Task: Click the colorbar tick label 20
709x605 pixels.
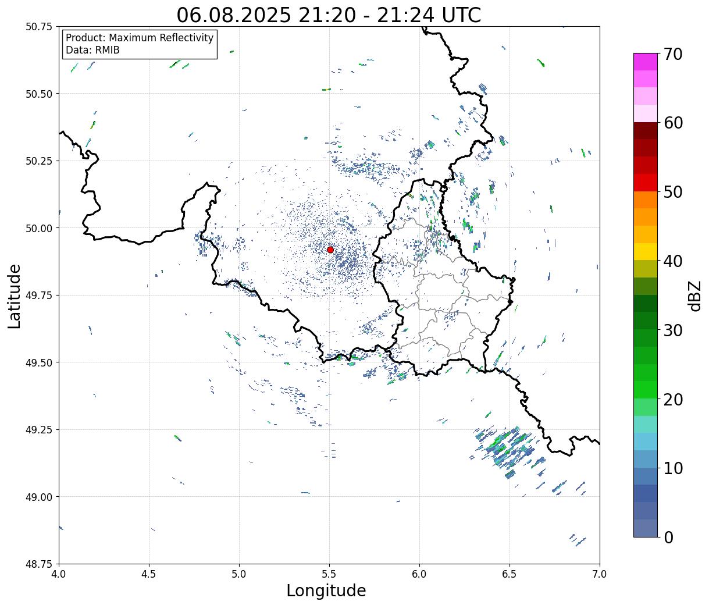Action: tap(673, 399)
